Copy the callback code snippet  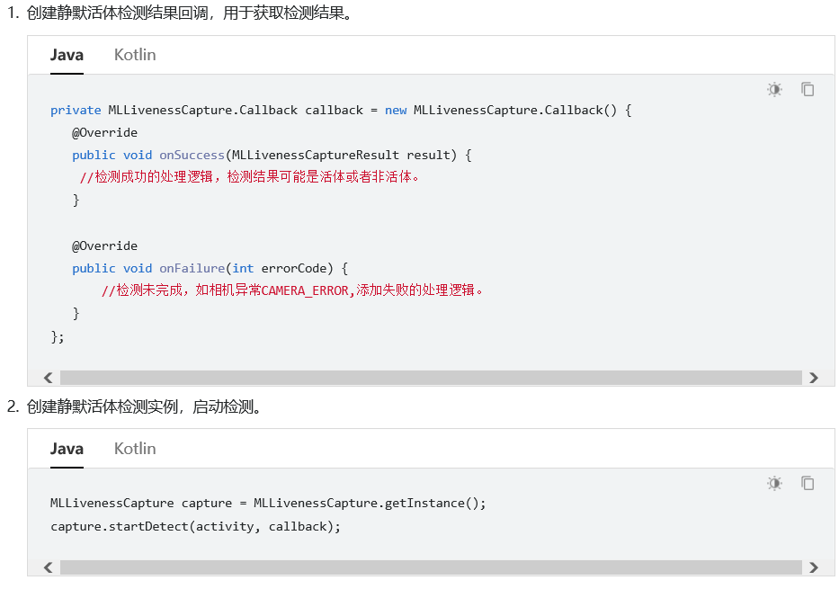808,89
